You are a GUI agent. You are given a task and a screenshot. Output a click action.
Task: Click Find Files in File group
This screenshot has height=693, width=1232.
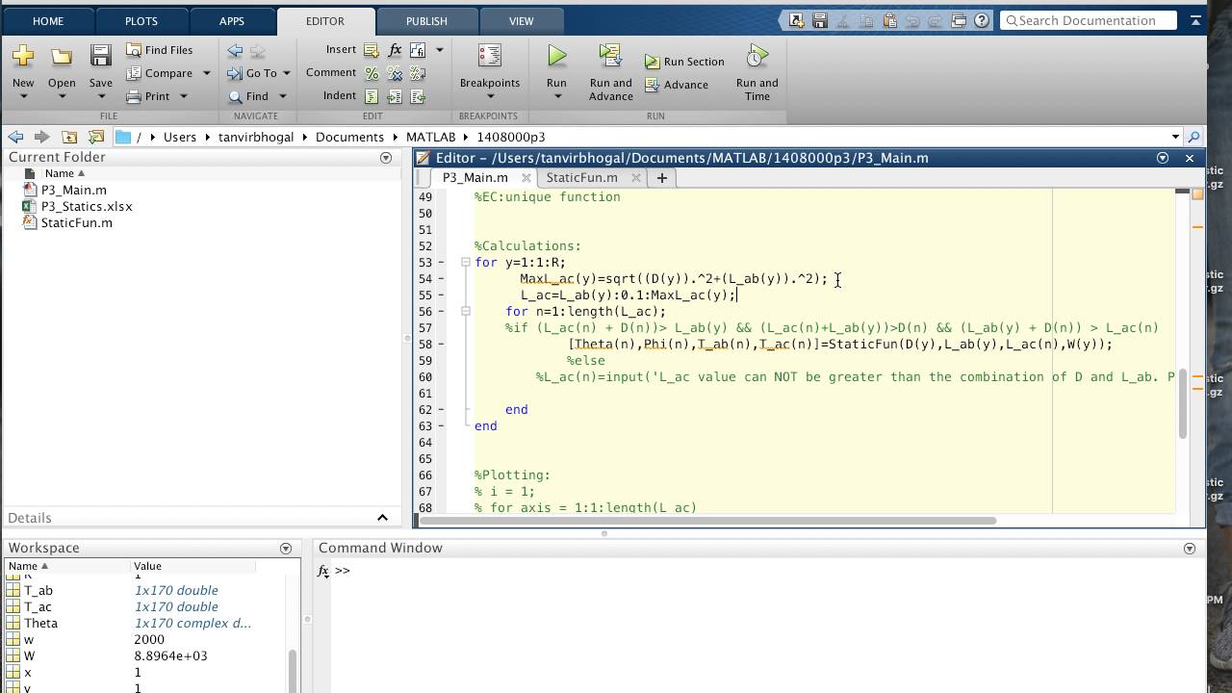(x=159, y=50)
